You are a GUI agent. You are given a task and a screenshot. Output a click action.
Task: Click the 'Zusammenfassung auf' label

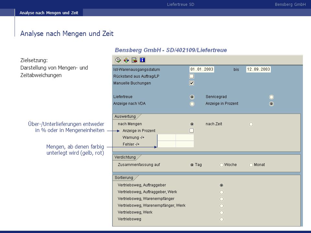(139, 165)
